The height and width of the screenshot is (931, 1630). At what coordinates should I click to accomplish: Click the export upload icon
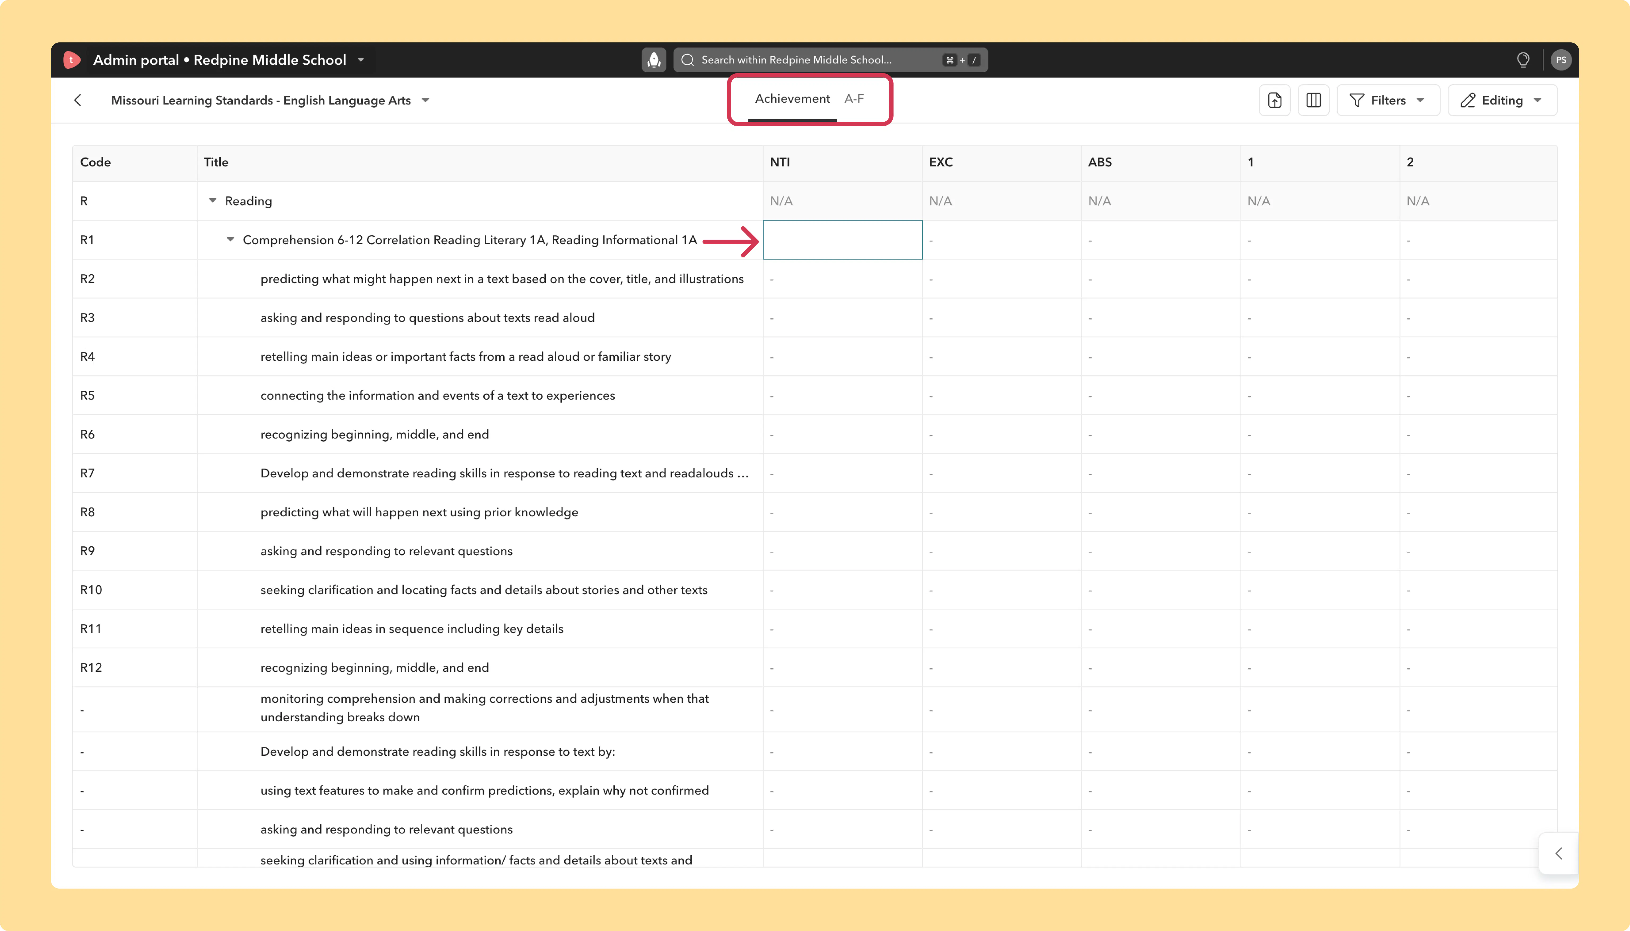pos(1274,100)
